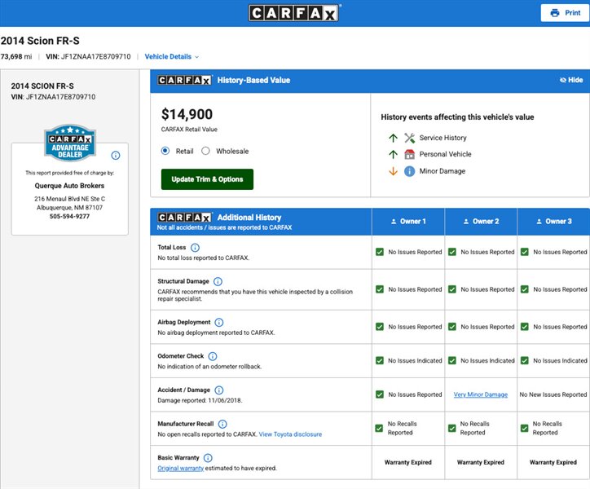590x489 pixels.
Task: Open Total Loss info icon
Action: click(x=195, y=247)
